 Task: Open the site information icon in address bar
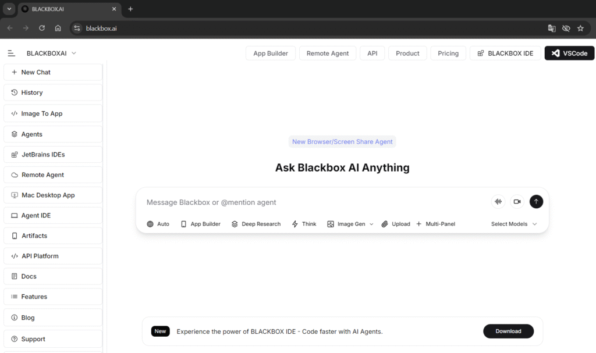pos(77,28)
